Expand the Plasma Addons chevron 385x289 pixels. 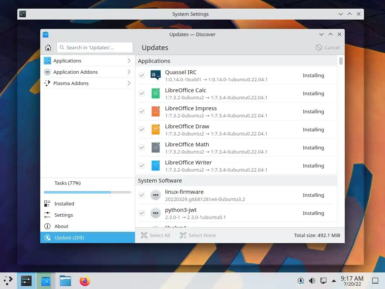pyautogui.click(x=129, y=83)
